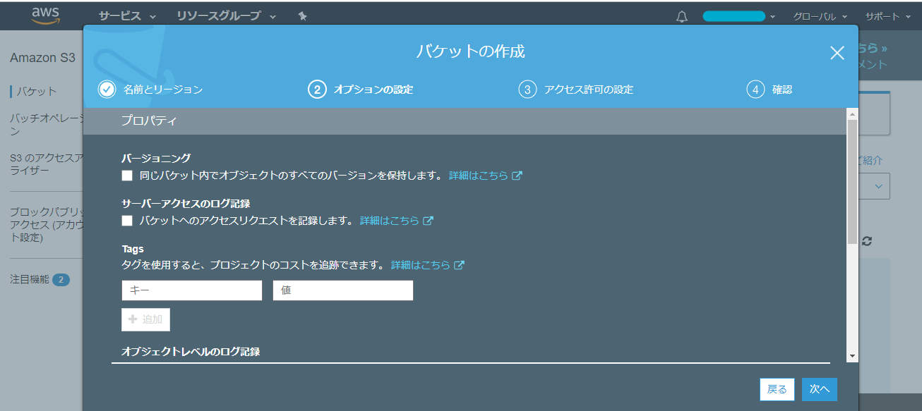Open the pin shortcuts icon

(302, 16)
